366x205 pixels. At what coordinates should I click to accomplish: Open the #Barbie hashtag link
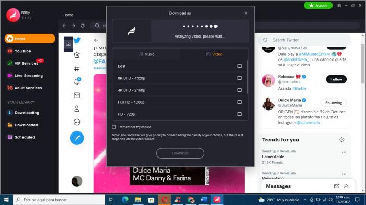pyautogui.click(x=299, y=88)
